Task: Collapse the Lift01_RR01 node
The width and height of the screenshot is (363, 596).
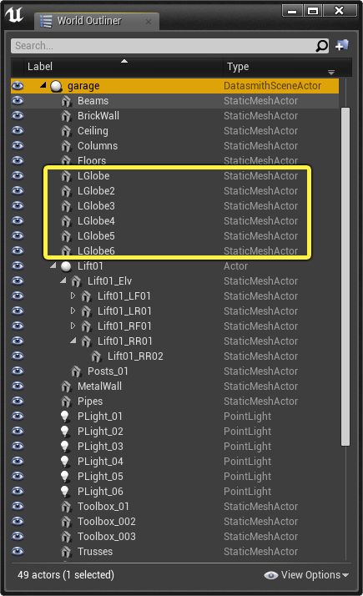Action: (73, 341)
